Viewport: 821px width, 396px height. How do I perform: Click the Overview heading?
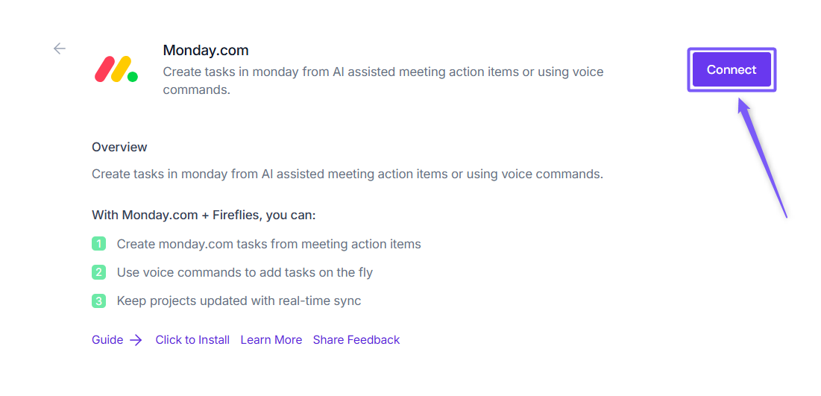click(x=119, y=147)
